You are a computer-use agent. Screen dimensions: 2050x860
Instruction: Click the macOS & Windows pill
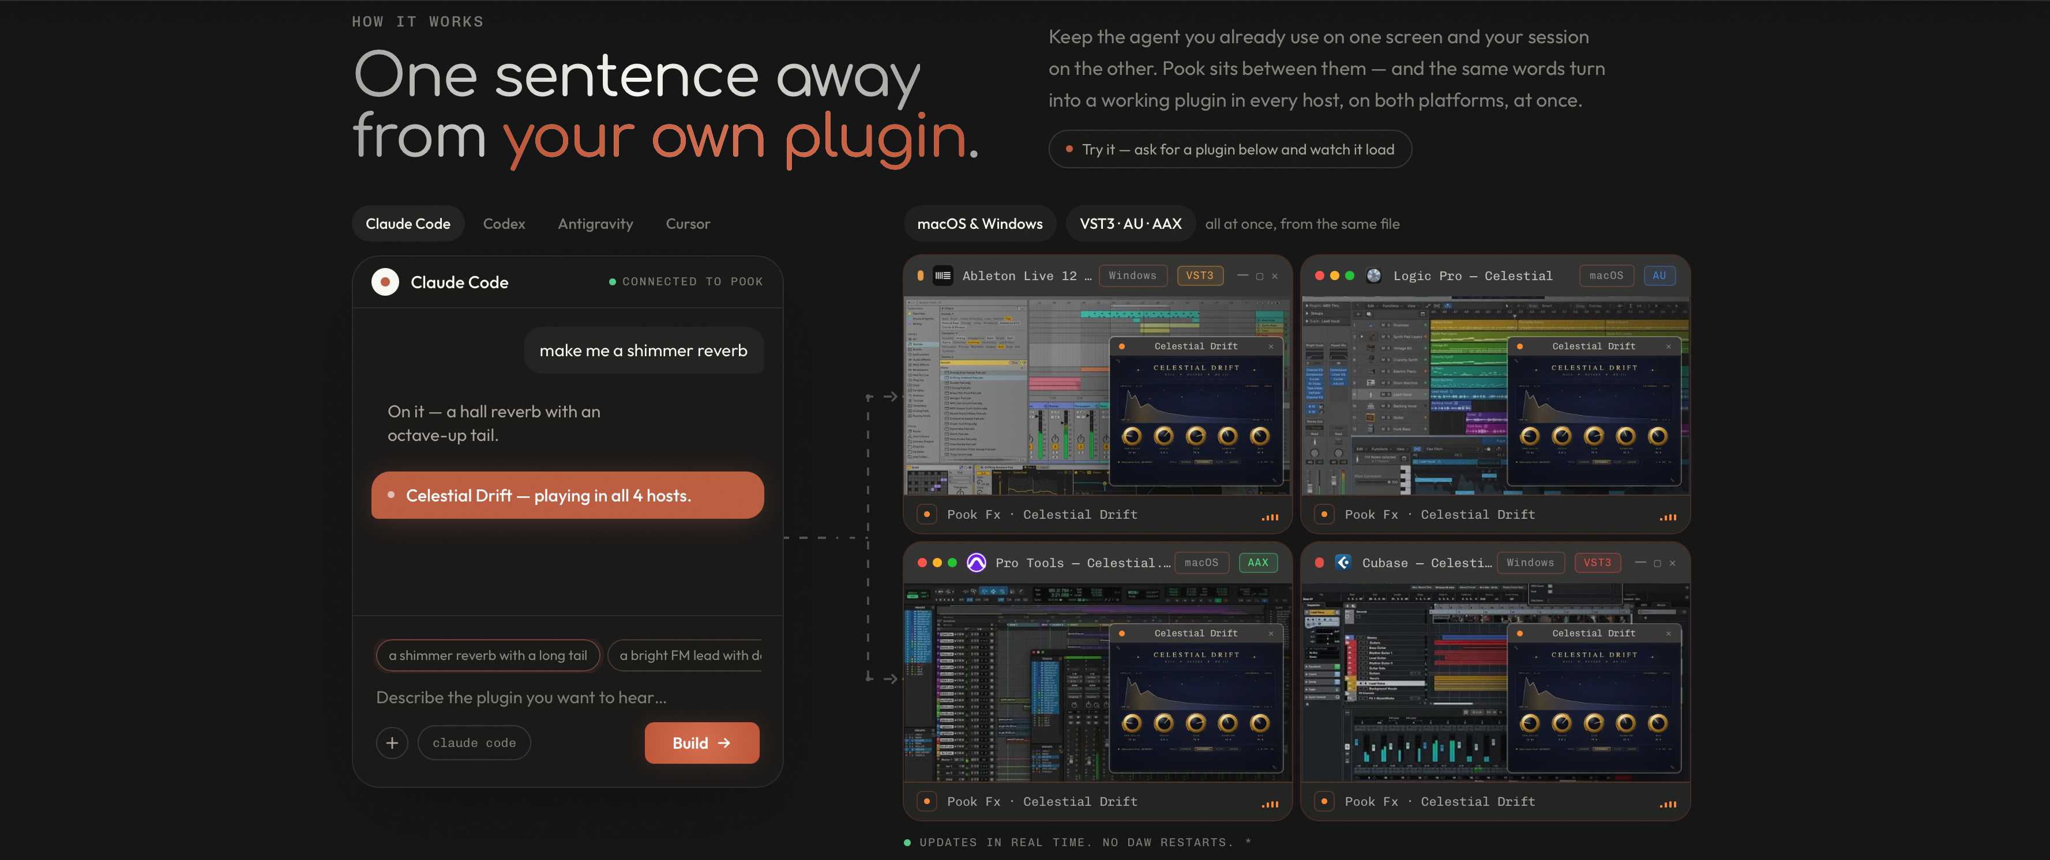point(979,224)
